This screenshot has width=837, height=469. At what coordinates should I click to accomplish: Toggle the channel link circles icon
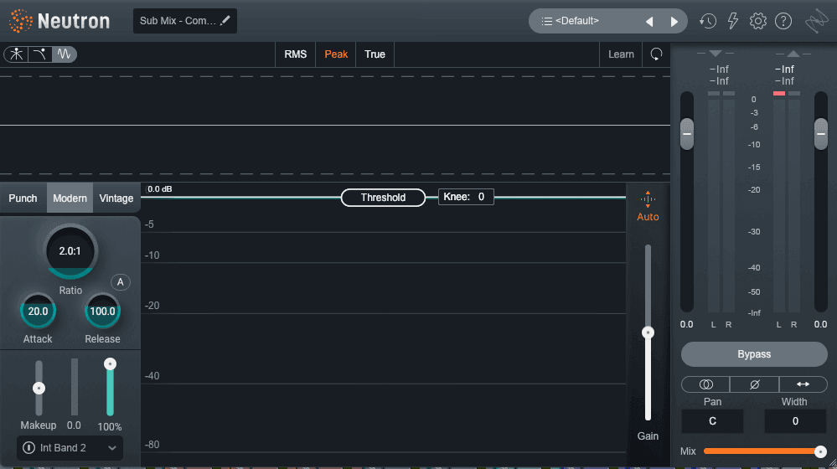[705, 384]
